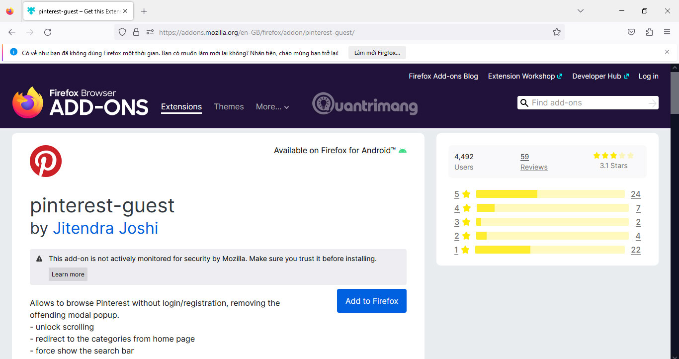
Task: Click the Learn more button
Action: coord(68,274)
